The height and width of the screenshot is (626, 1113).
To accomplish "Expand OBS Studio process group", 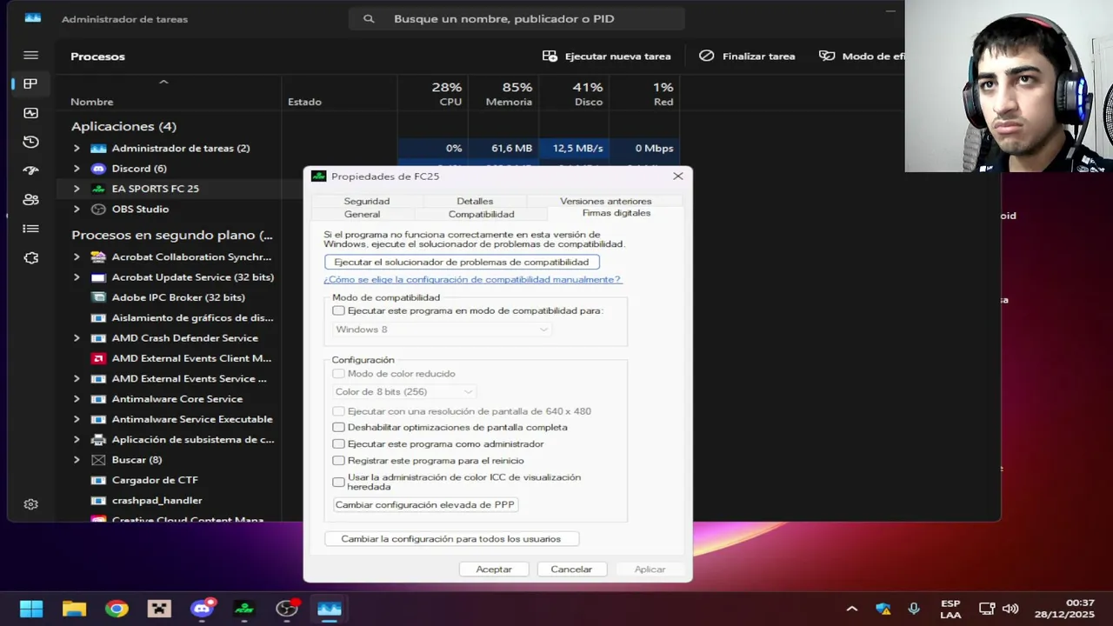I will tap(77, 210).
